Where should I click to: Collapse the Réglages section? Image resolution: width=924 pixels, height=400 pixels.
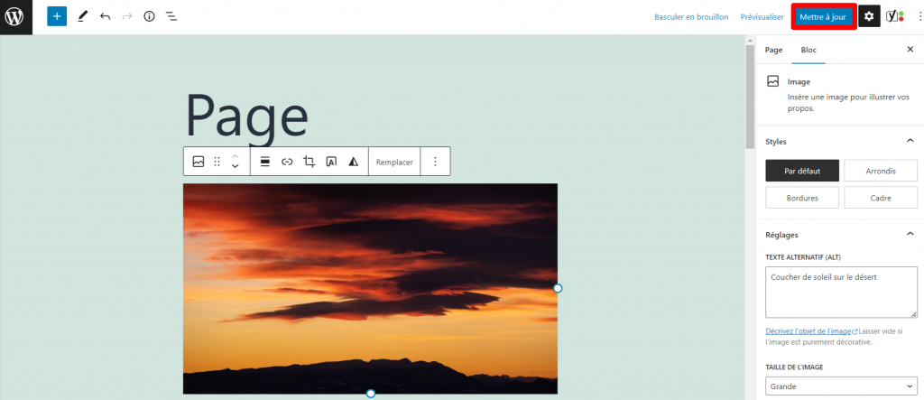pos(910,234)
